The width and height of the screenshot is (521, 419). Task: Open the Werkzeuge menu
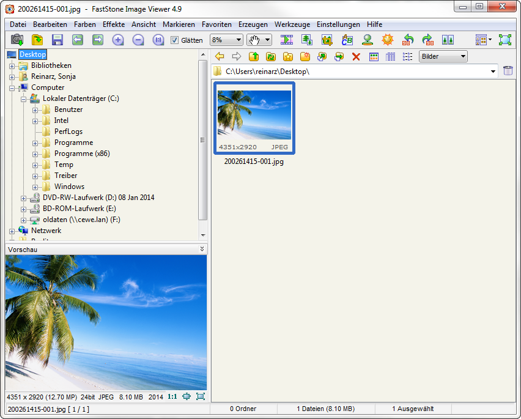click(x=292, y=24)
